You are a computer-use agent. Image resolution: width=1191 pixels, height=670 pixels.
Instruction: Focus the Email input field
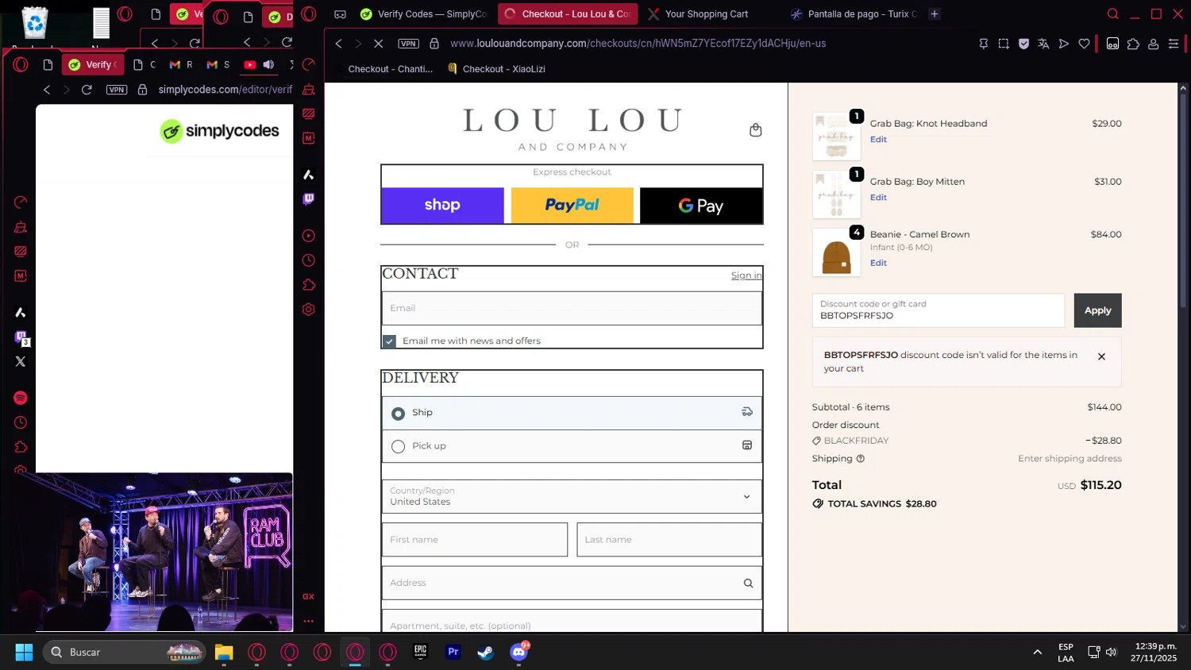[x=572, y=308]
